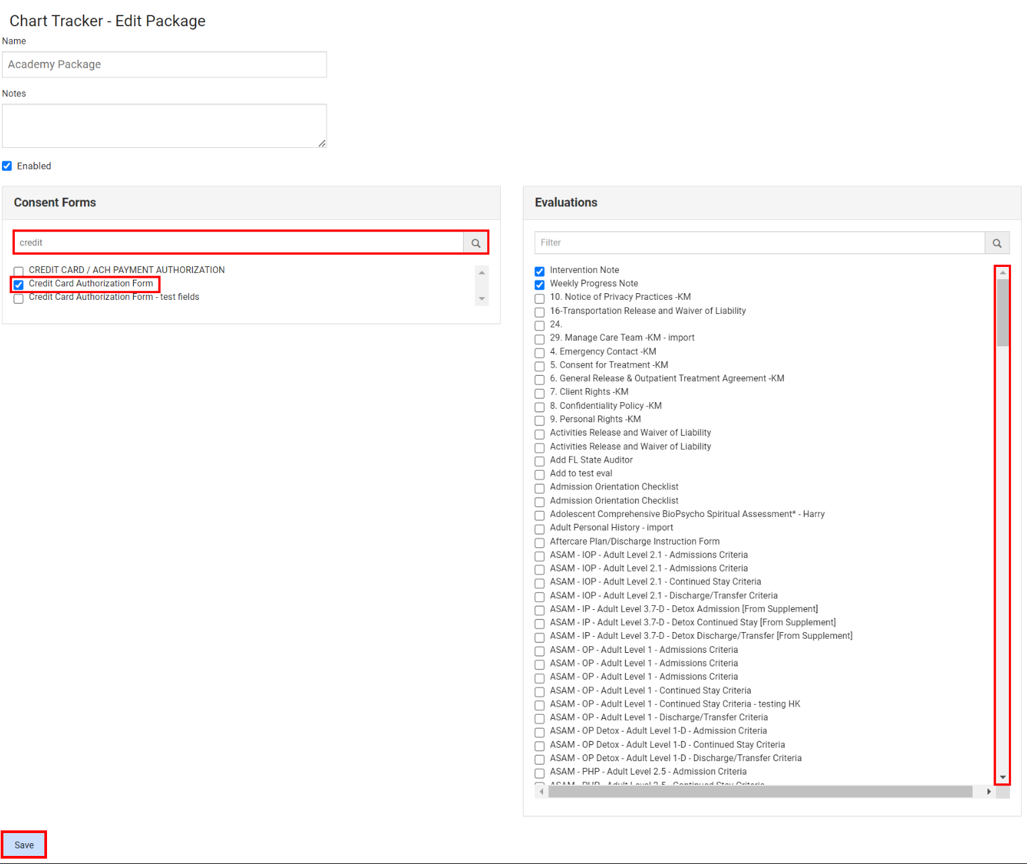Click the Evaluations vertical scrollbar thumb

tap(1002, 313)
